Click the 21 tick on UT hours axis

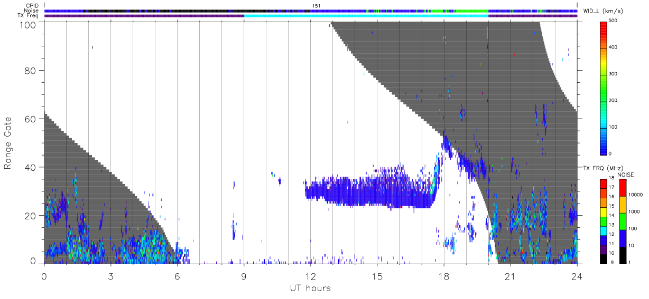(x=511, y=276)
